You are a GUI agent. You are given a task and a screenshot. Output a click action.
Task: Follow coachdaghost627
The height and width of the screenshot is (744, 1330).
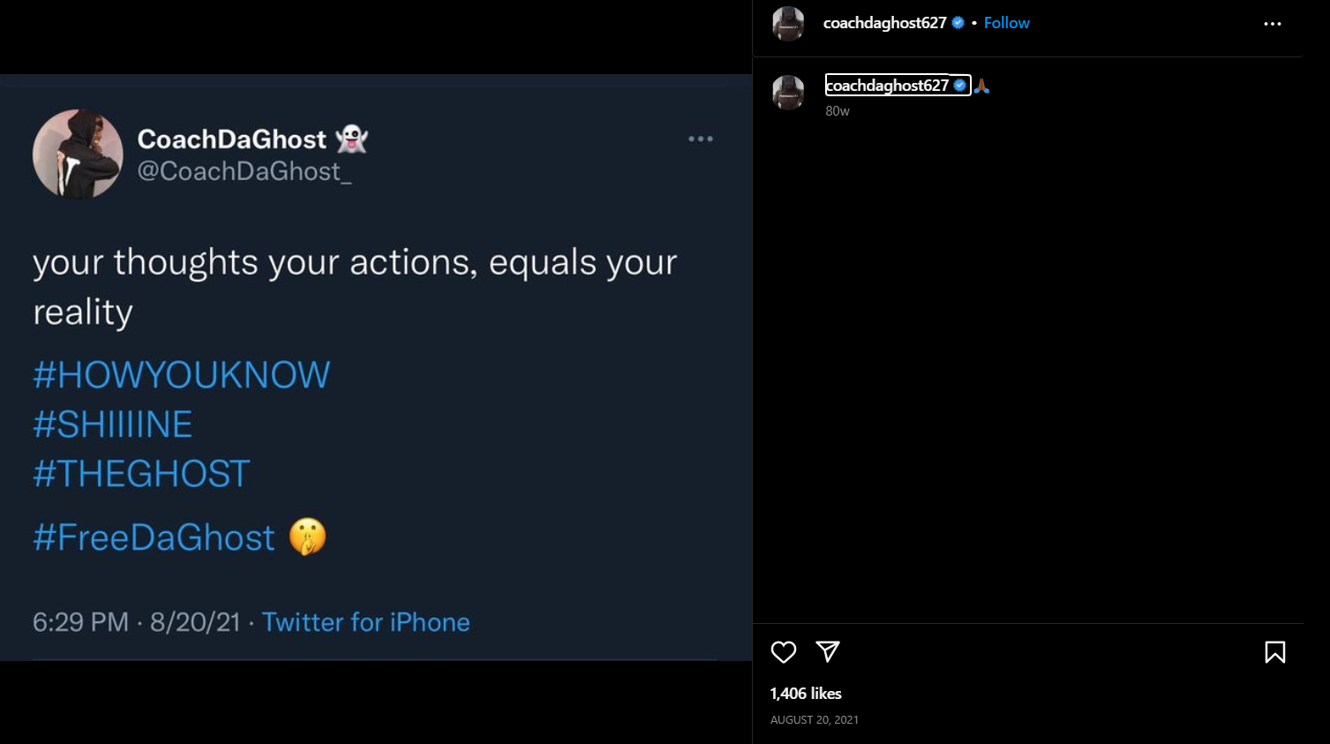coord(1006,23)
